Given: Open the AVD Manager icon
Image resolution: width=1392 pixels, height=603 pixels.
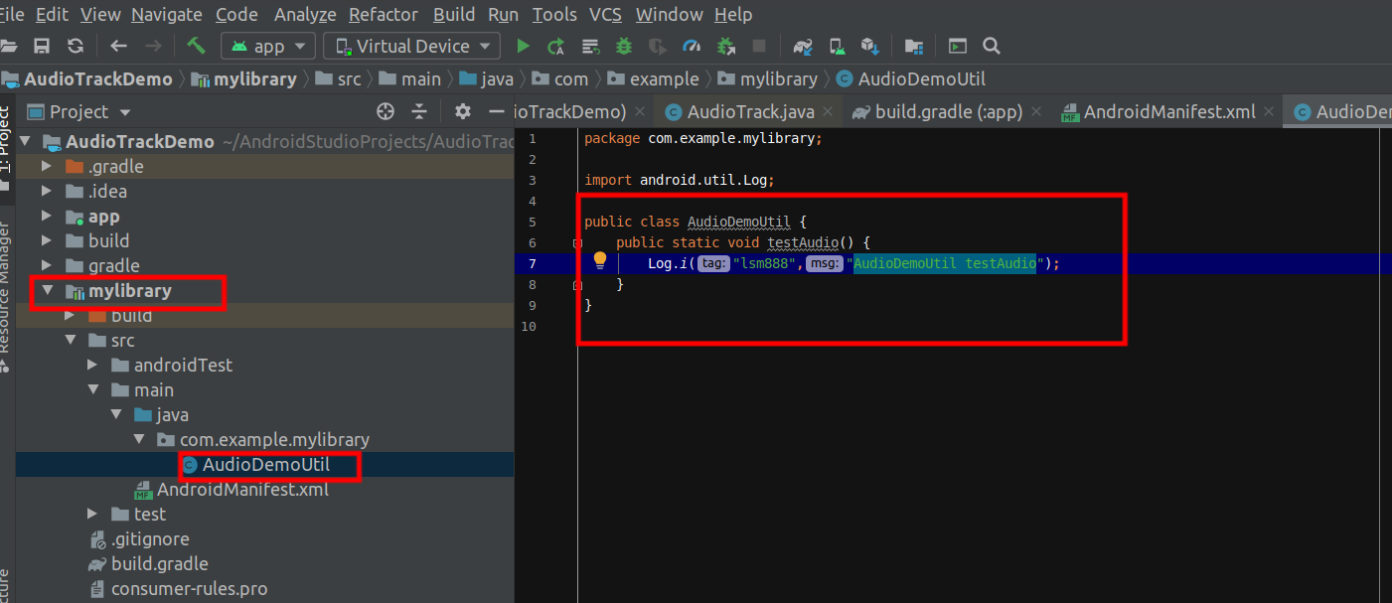Looking at the screenshot, I should pos(838,46).
